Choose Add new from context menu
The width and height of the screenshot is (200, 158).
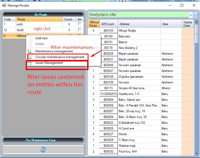coord(41,38)
